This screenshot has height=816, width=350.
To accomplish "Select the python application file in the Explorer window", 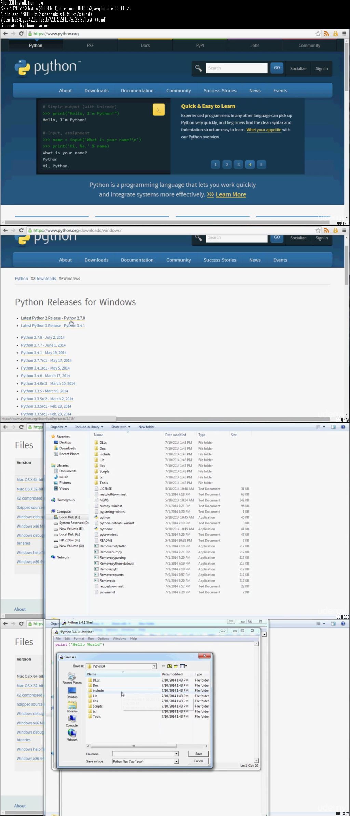I will click(105, 517).
